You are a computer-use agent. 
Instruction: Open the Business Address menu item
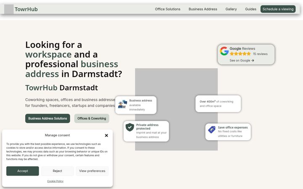[x=203, y=9]
